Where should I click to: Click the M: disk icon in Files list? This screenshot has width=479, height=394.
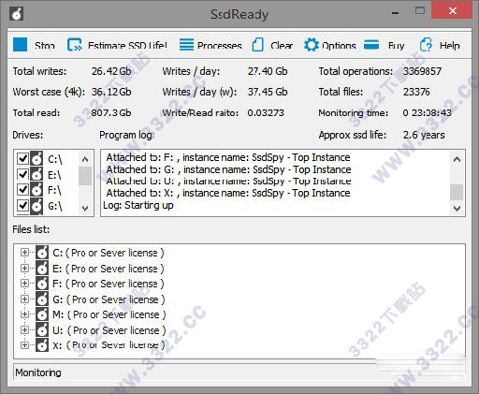[42, 314]
